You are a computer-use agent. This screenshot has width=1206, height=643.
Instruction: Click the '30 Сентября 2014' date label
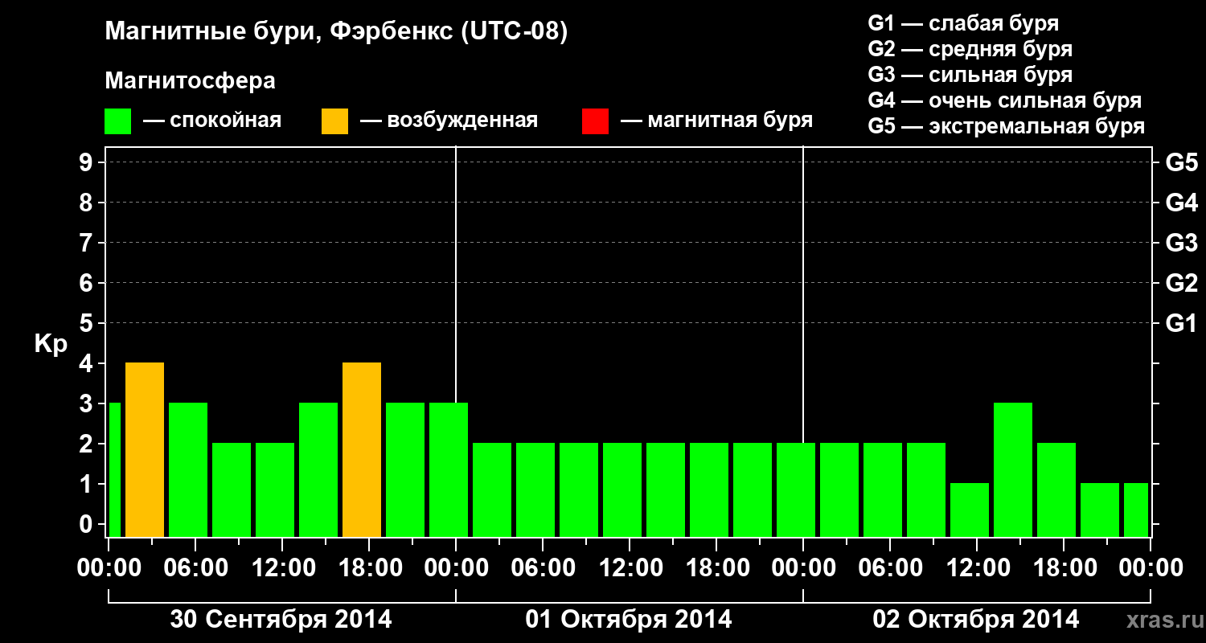[x=281, y=620]
